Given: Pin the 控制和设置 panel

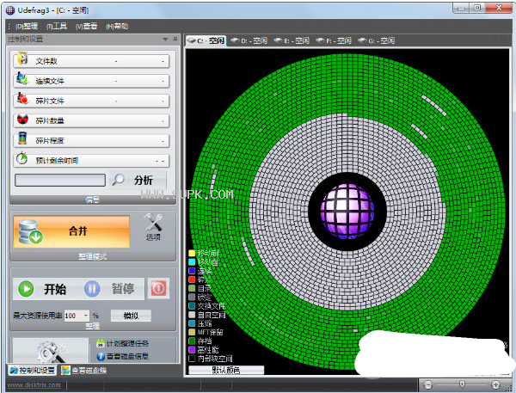Looking at the screenshot, I should (175, 40).
